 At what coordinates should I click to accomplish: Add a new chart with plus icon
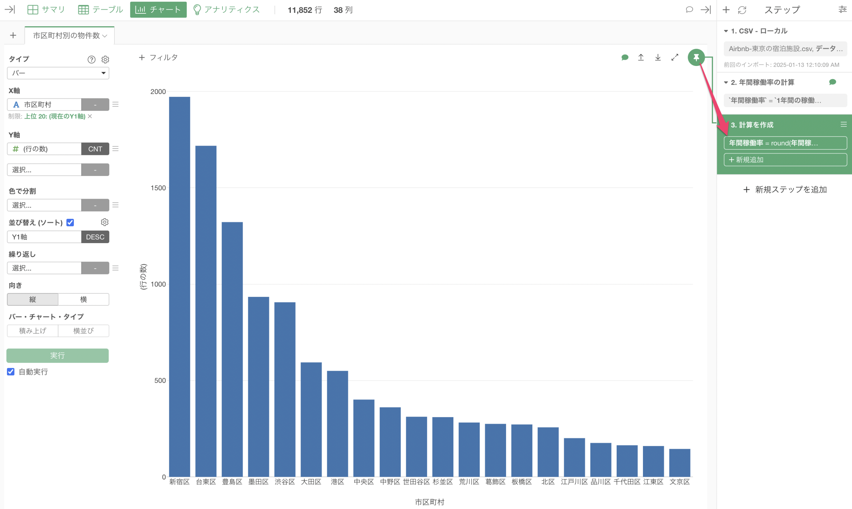[x=13, y=35]
